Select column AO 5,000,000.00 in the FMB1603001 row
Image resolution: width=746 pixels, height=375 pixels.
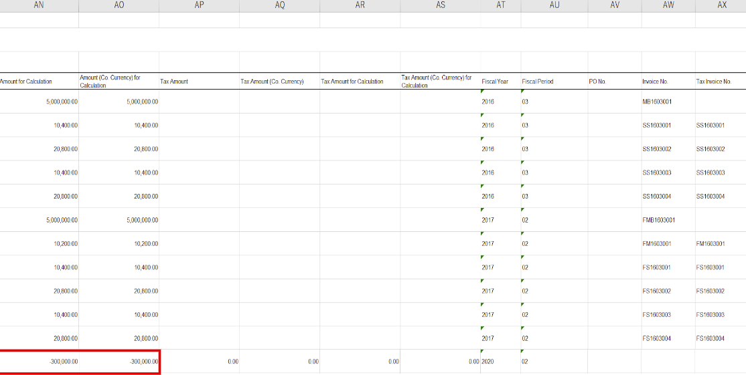pyautogui.click(x=119, y=220)
